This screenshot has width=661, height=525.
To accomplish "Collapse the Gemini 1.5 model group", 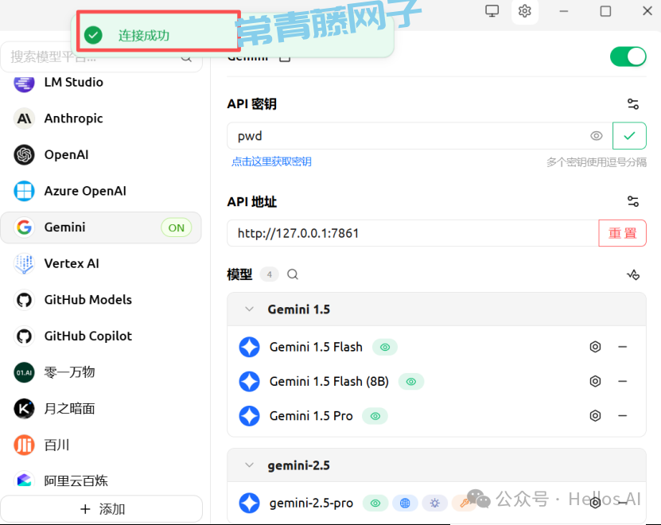I will [250, 309].
